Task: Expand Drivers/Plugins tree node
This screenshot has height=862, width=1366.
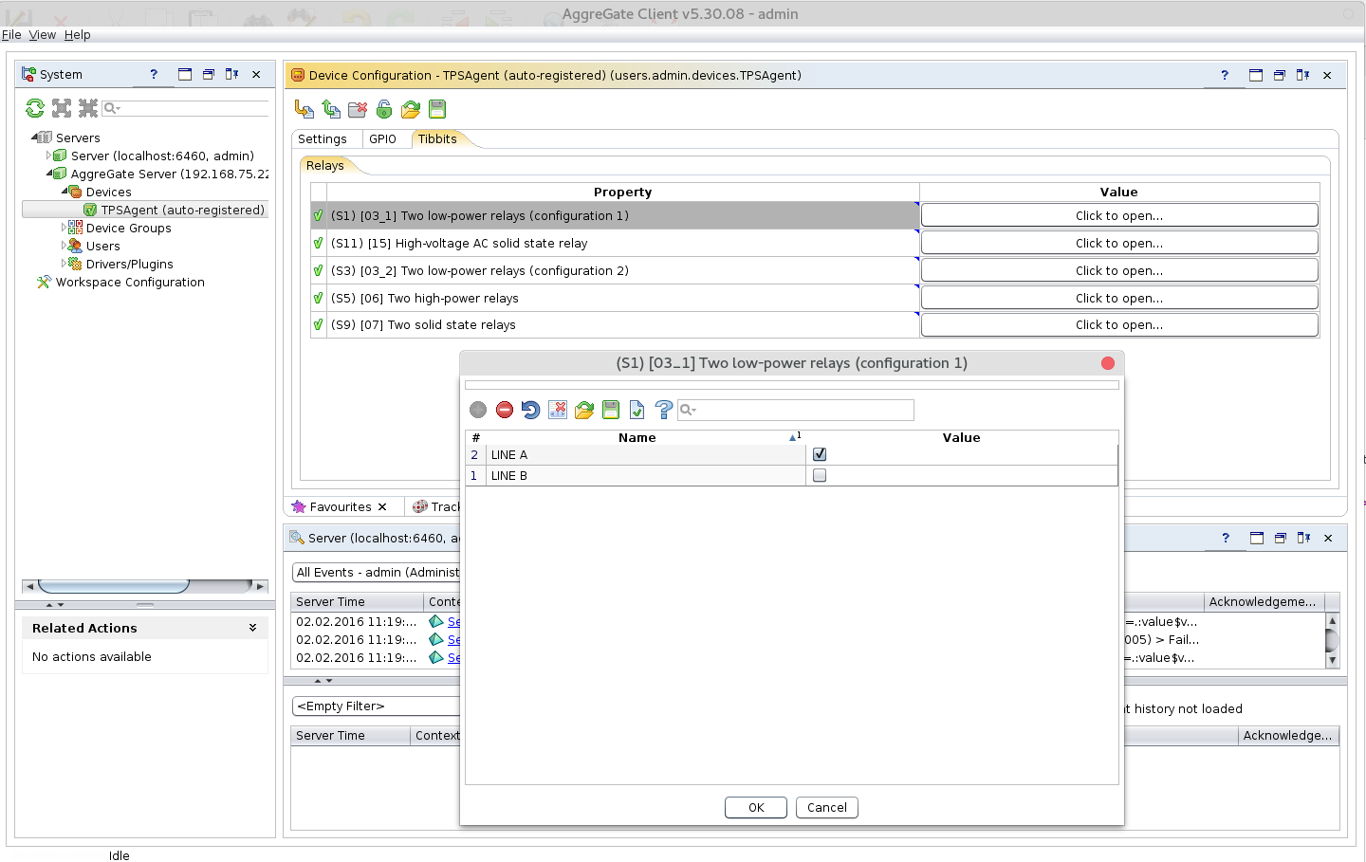Action: [65, 264]
